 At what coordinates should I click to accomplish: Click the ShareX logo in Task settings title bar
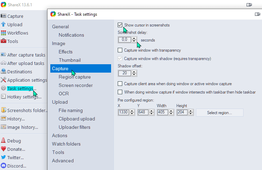pos(53,14)
